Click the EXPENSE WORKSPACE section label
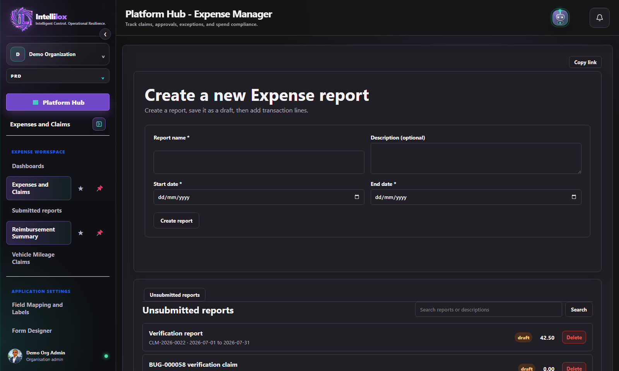Screen dimensions: 619x371 (x=38, y=152)
